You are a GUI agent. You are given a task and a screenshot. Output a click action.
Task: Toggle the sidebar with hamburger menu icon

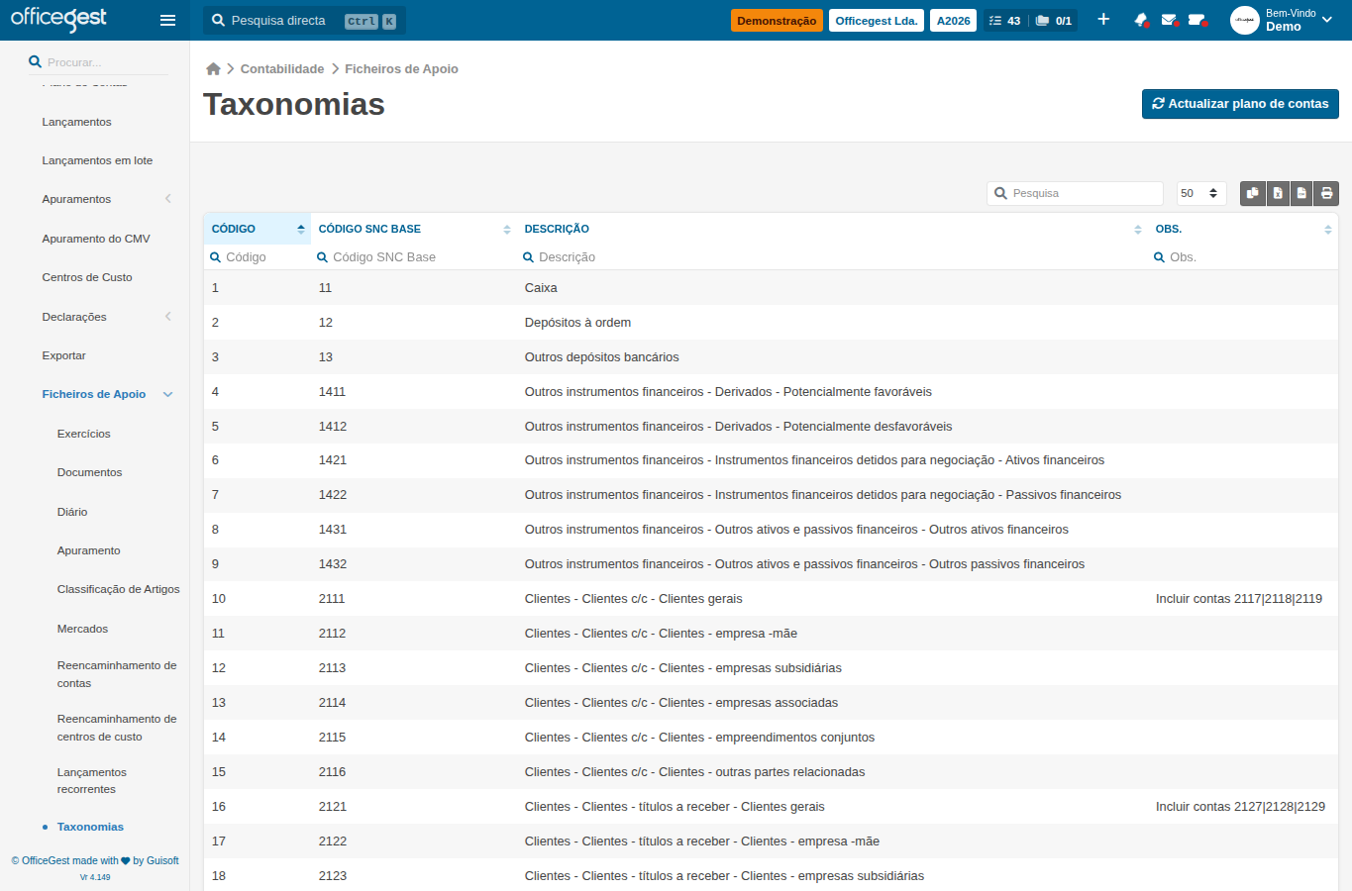[167, 20]
